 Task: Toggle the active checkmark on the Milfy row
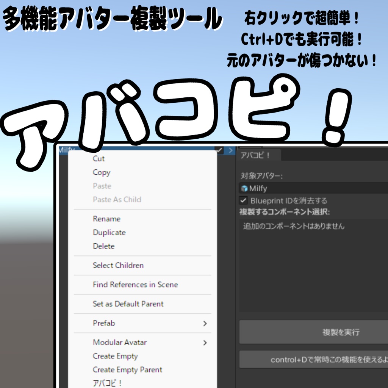218,150
